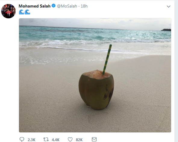Open the @MoSalah handle link
This screenshot has height=142, width=178.
[67, 6]
